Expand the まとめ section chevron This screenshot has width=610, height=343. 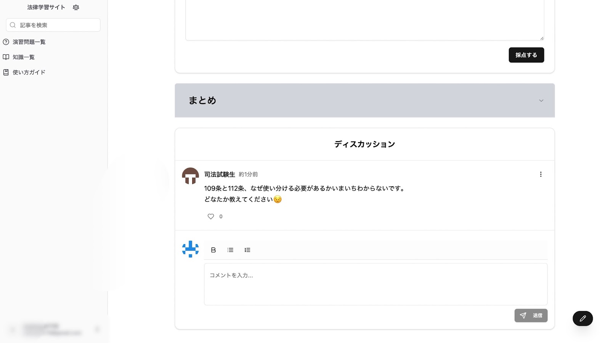(541, 100)
